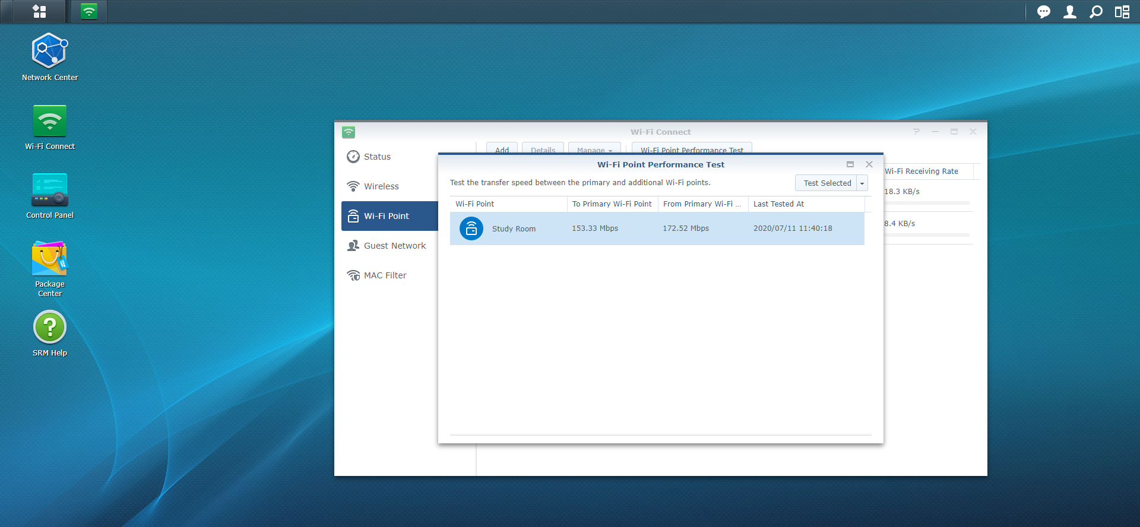This screenshot has width=1140, height=527.
Task: Click the 153.33 Mbps value
Action: (595, 228)
